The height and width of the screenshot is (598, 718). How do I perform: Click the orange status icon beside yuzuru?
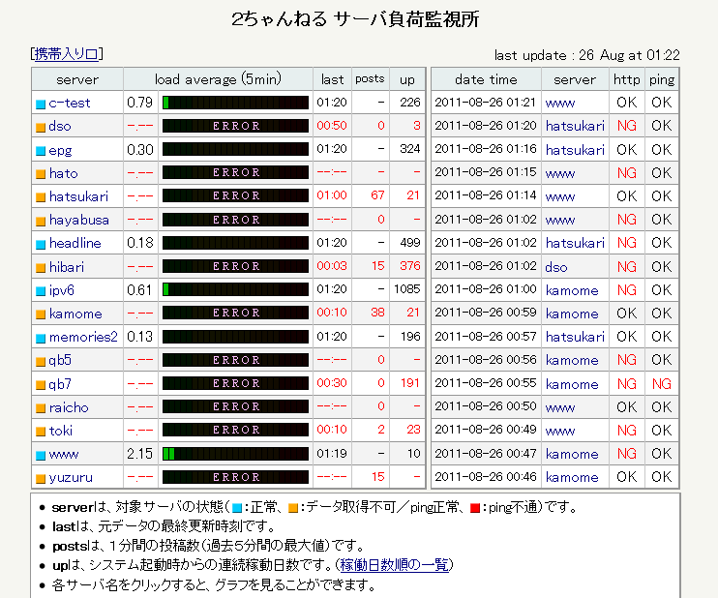(41, 479)
